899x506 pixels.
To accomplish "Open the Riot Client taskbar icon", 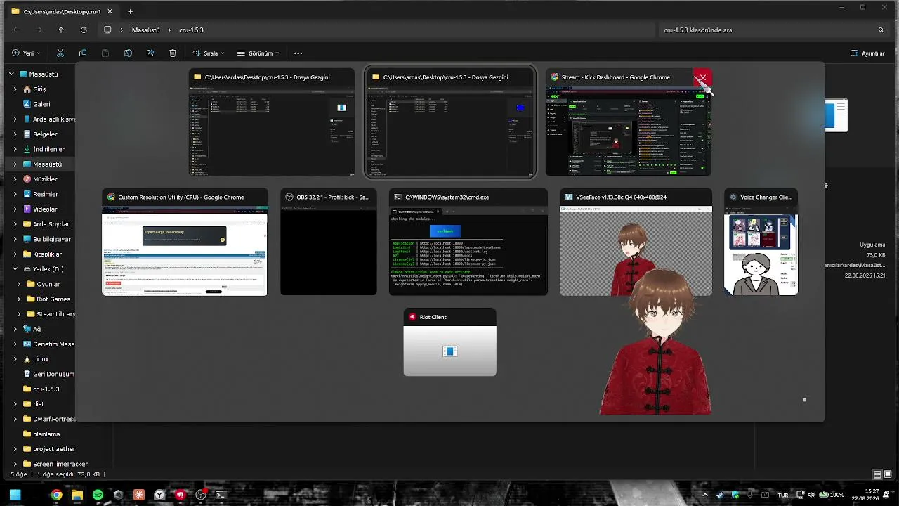I will click(181, 495).
